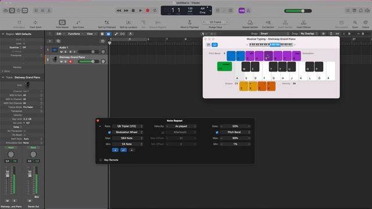Click the add track plus button
The height and width of the screenshot is (209, 372).
[50, 41]
